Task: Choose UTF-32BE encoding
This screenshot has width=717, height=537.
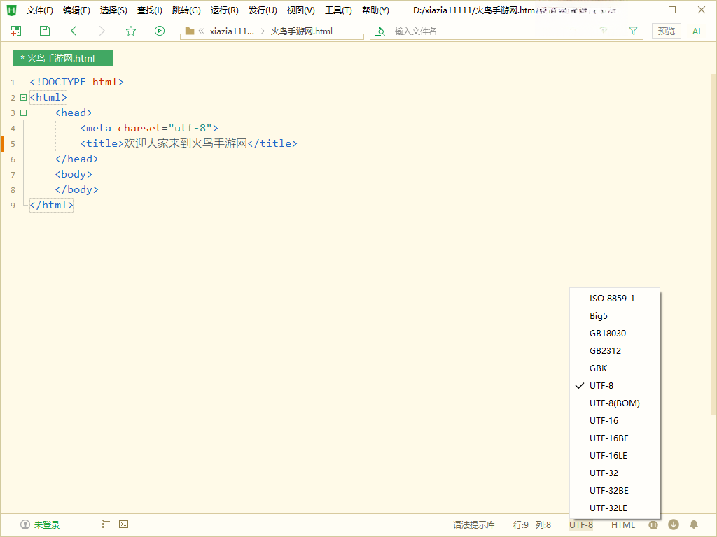Action: (615, 490)
